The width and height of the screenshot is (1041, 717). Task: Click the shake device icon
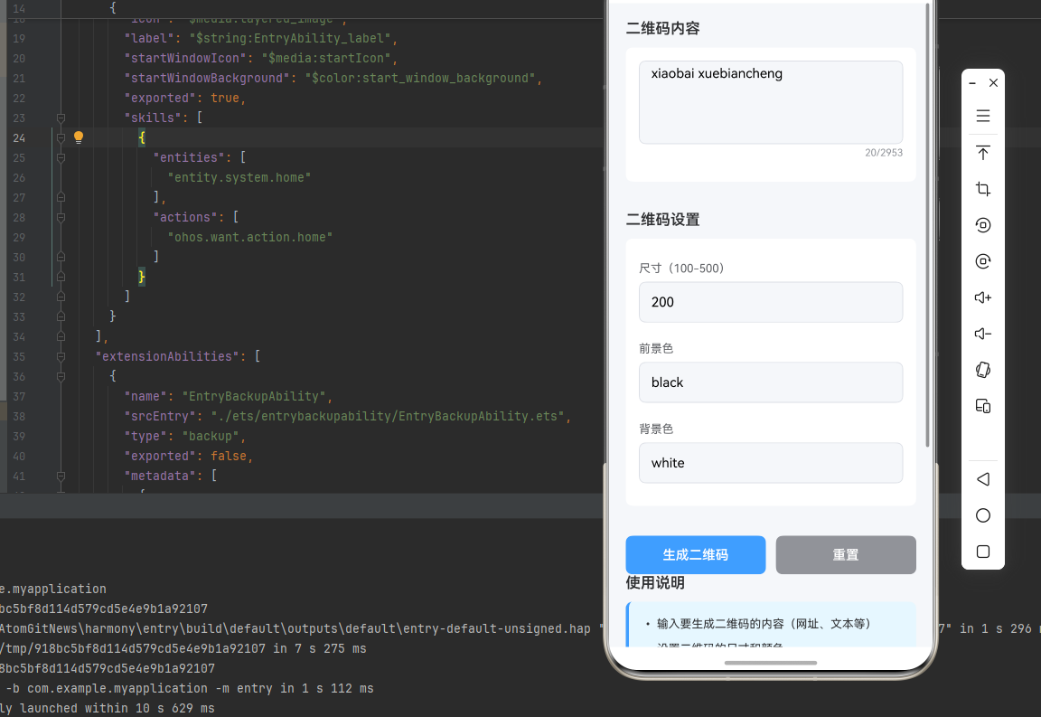point(982,370)
